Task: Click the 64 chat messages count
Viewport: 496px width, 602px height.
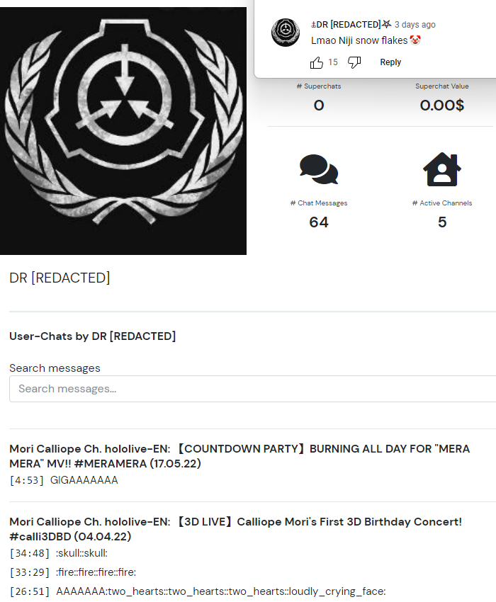Action: tap(319, 222)
